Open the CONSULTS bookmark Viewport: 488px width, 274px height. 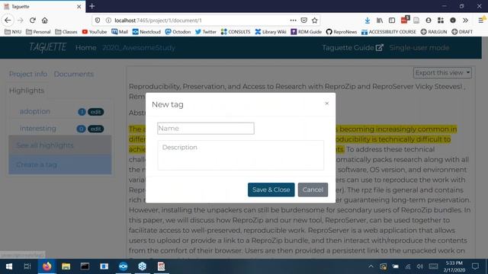point(236,32)
